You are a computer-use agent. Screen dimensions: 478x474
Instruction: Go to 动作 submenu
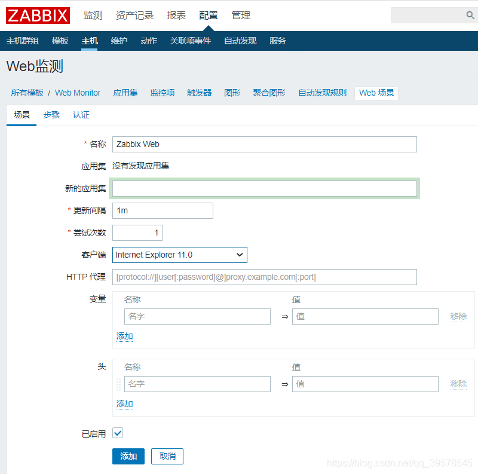click(x=149, y=41)
